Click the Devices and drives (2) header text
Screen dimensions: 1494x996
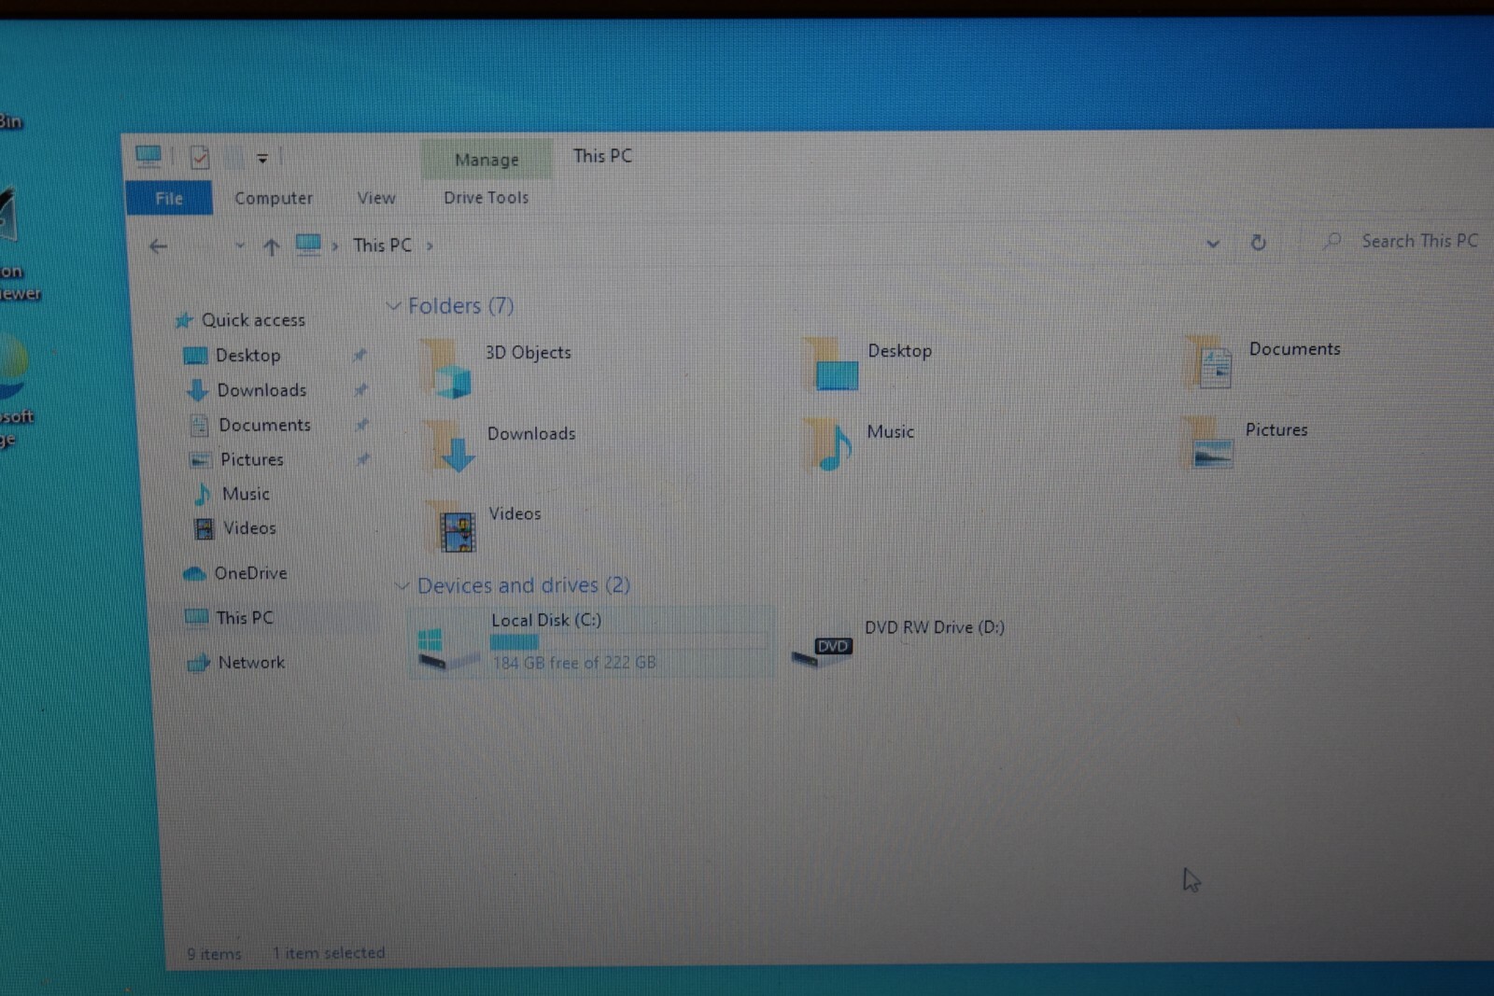tap(524, 585)
